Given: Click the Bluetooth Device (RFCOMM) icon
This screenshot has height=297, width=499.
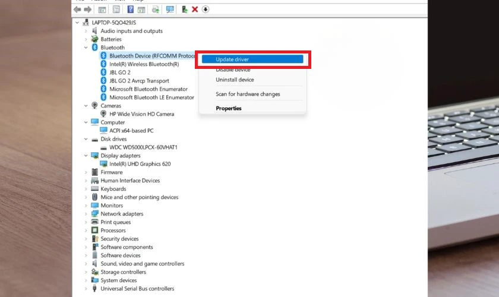Looking at the screenshot, I should coord(103,55).
